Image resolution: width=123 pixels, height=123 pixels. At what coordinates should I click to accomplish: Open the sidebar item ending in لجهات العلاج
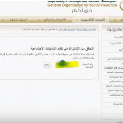[x=115, y=91]
